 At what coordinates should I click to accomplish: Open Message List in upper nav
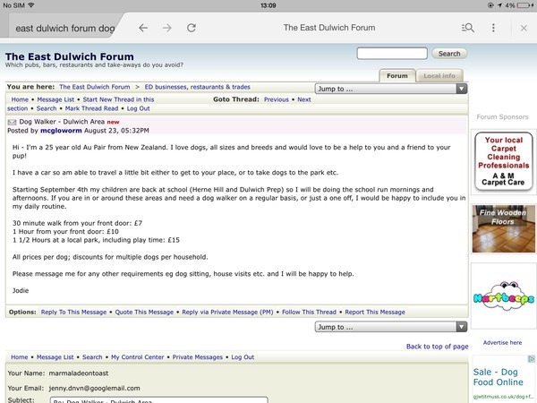[55, 99]
